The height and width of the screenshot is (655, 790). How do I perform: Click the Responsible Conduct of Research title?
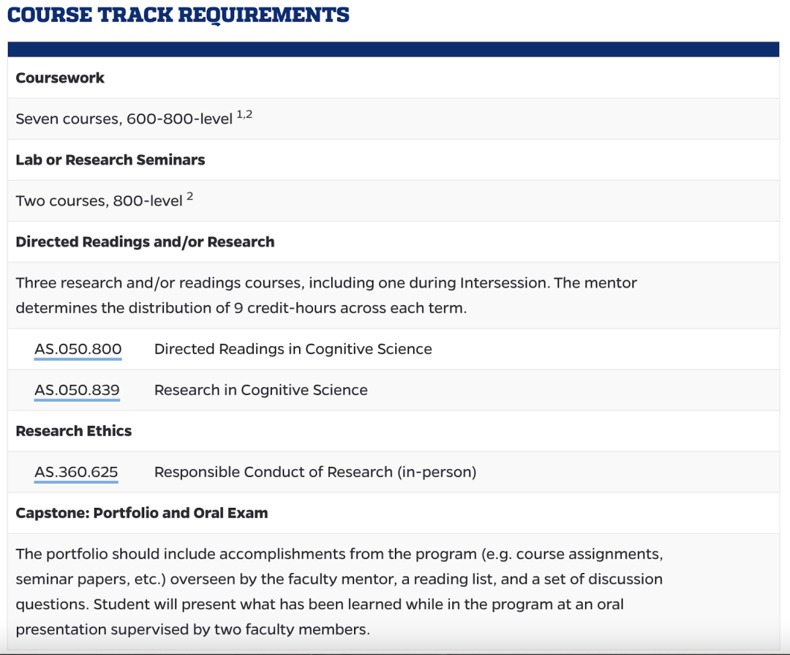coord(315,472)
